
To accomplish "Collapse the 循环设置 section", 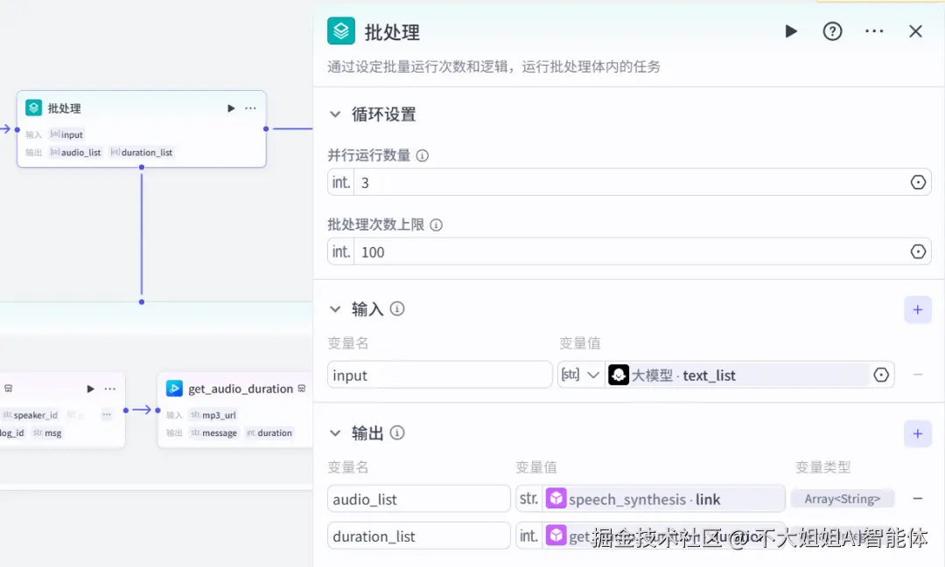I will pyautogui.click(x=335, y=114).
